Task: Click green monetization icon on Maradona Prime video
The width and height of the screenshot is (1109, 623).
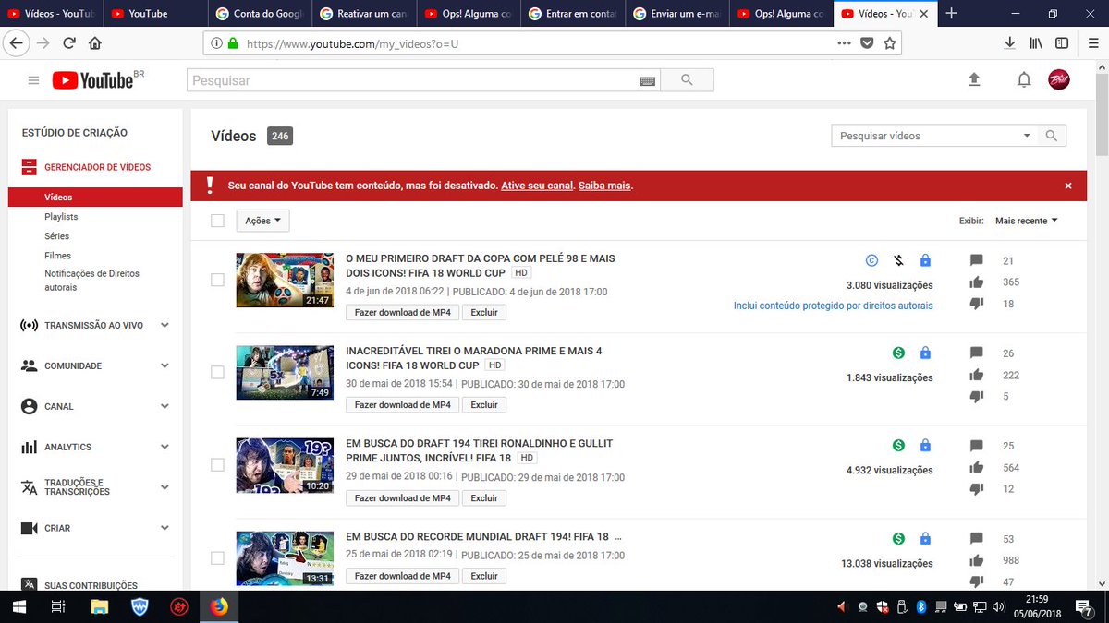Action: (898, 353)
